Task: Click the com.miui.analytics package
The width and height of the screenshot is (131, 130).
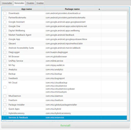Action: [x=54, y=70]
